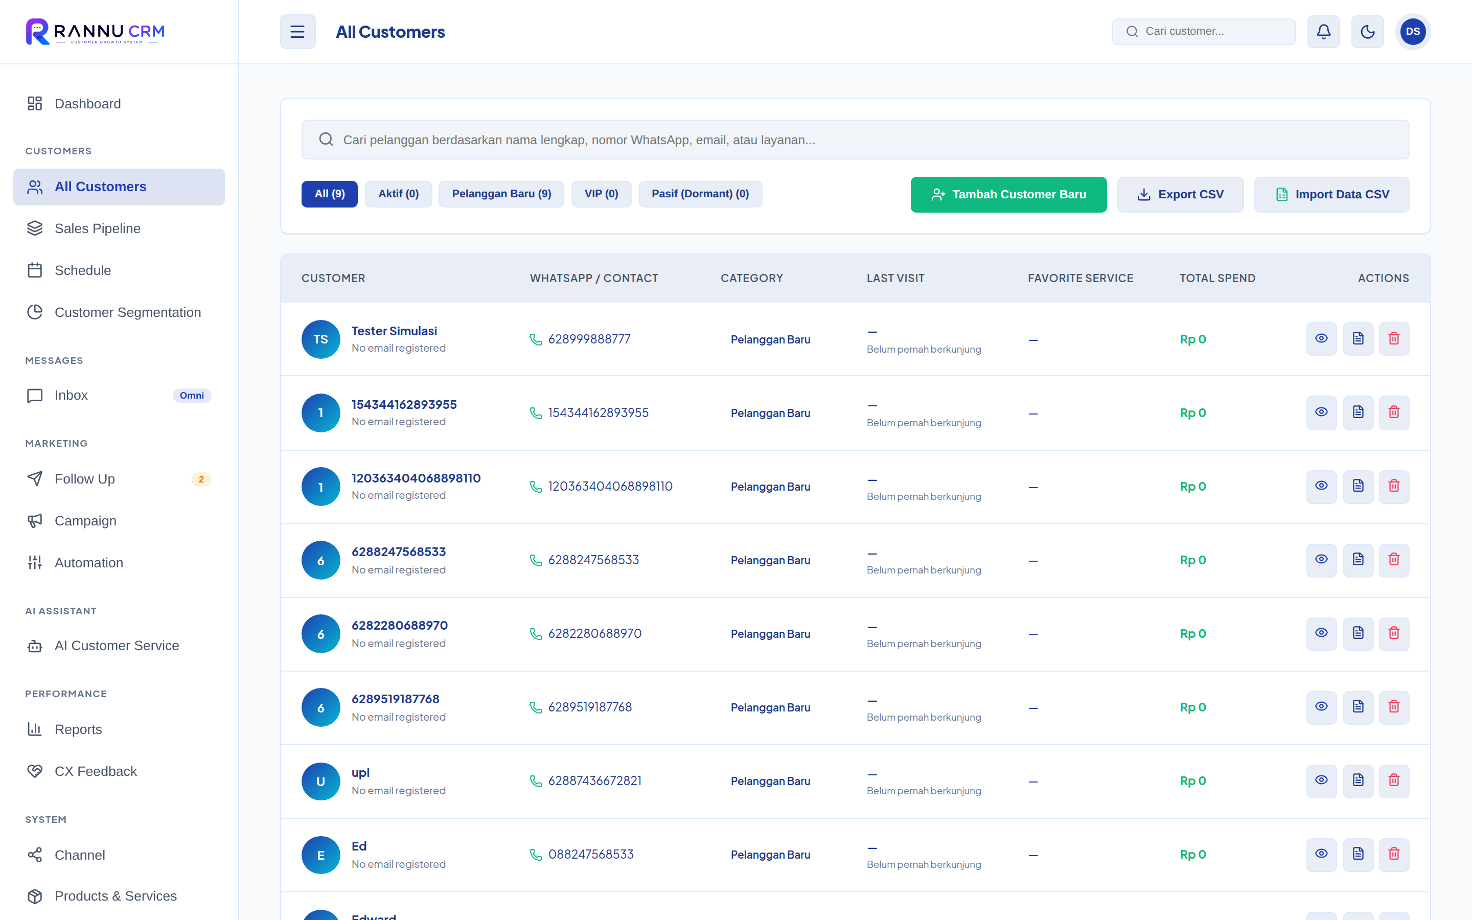The width and height of the screenshot is (1472, 920).
Task: Filter by VIP (0) tab
Action: pos(601,194)
